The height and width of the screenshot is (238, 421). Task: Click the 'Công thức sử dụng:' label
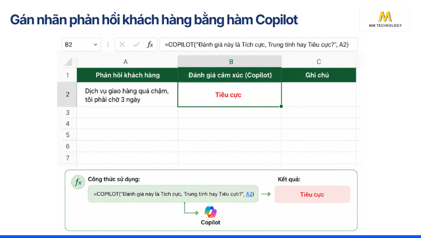coord(114,179)
